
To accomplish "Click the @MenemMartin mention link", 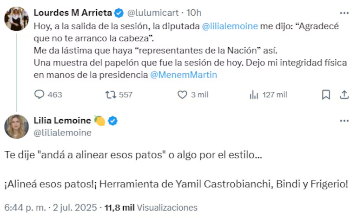I will [184, 74].
